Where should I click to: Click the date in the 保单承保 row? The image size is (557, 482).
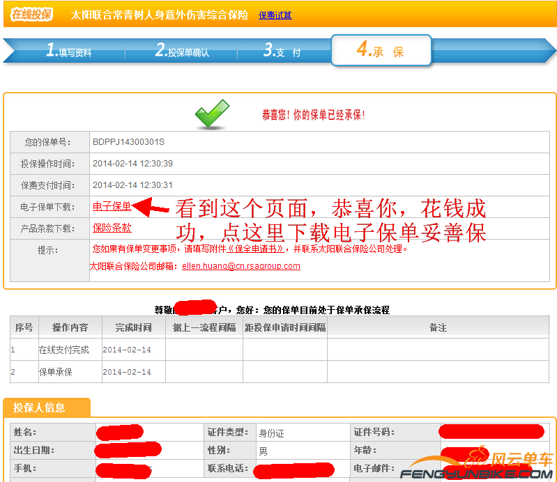point(127,372)
